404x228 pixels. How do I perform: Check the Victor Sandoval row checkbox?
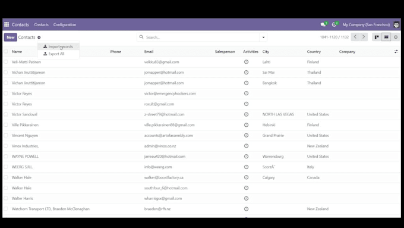click(6, 114)
